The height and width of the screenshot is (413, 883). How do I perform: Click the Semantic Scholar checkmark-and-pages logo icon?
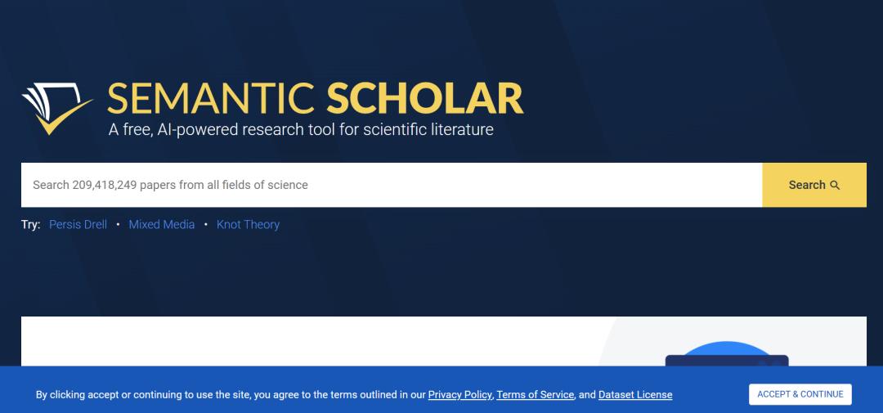[57, 109]
